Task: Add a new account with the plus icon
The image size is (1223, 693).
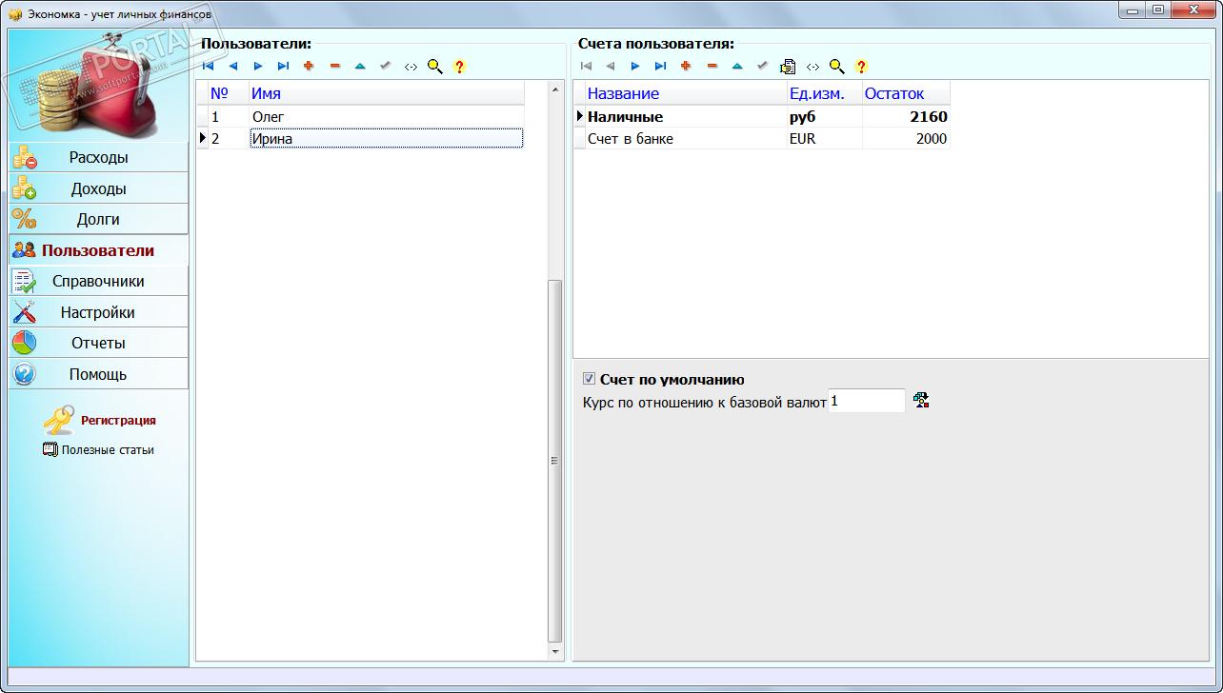Action: click(686, 67)
